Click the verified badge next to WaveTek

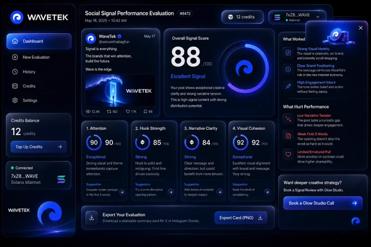point(119,36)
